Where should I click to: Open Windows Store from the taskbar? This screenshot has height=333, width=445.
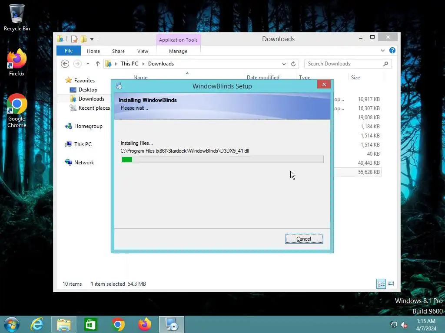(x=90, y=324)
